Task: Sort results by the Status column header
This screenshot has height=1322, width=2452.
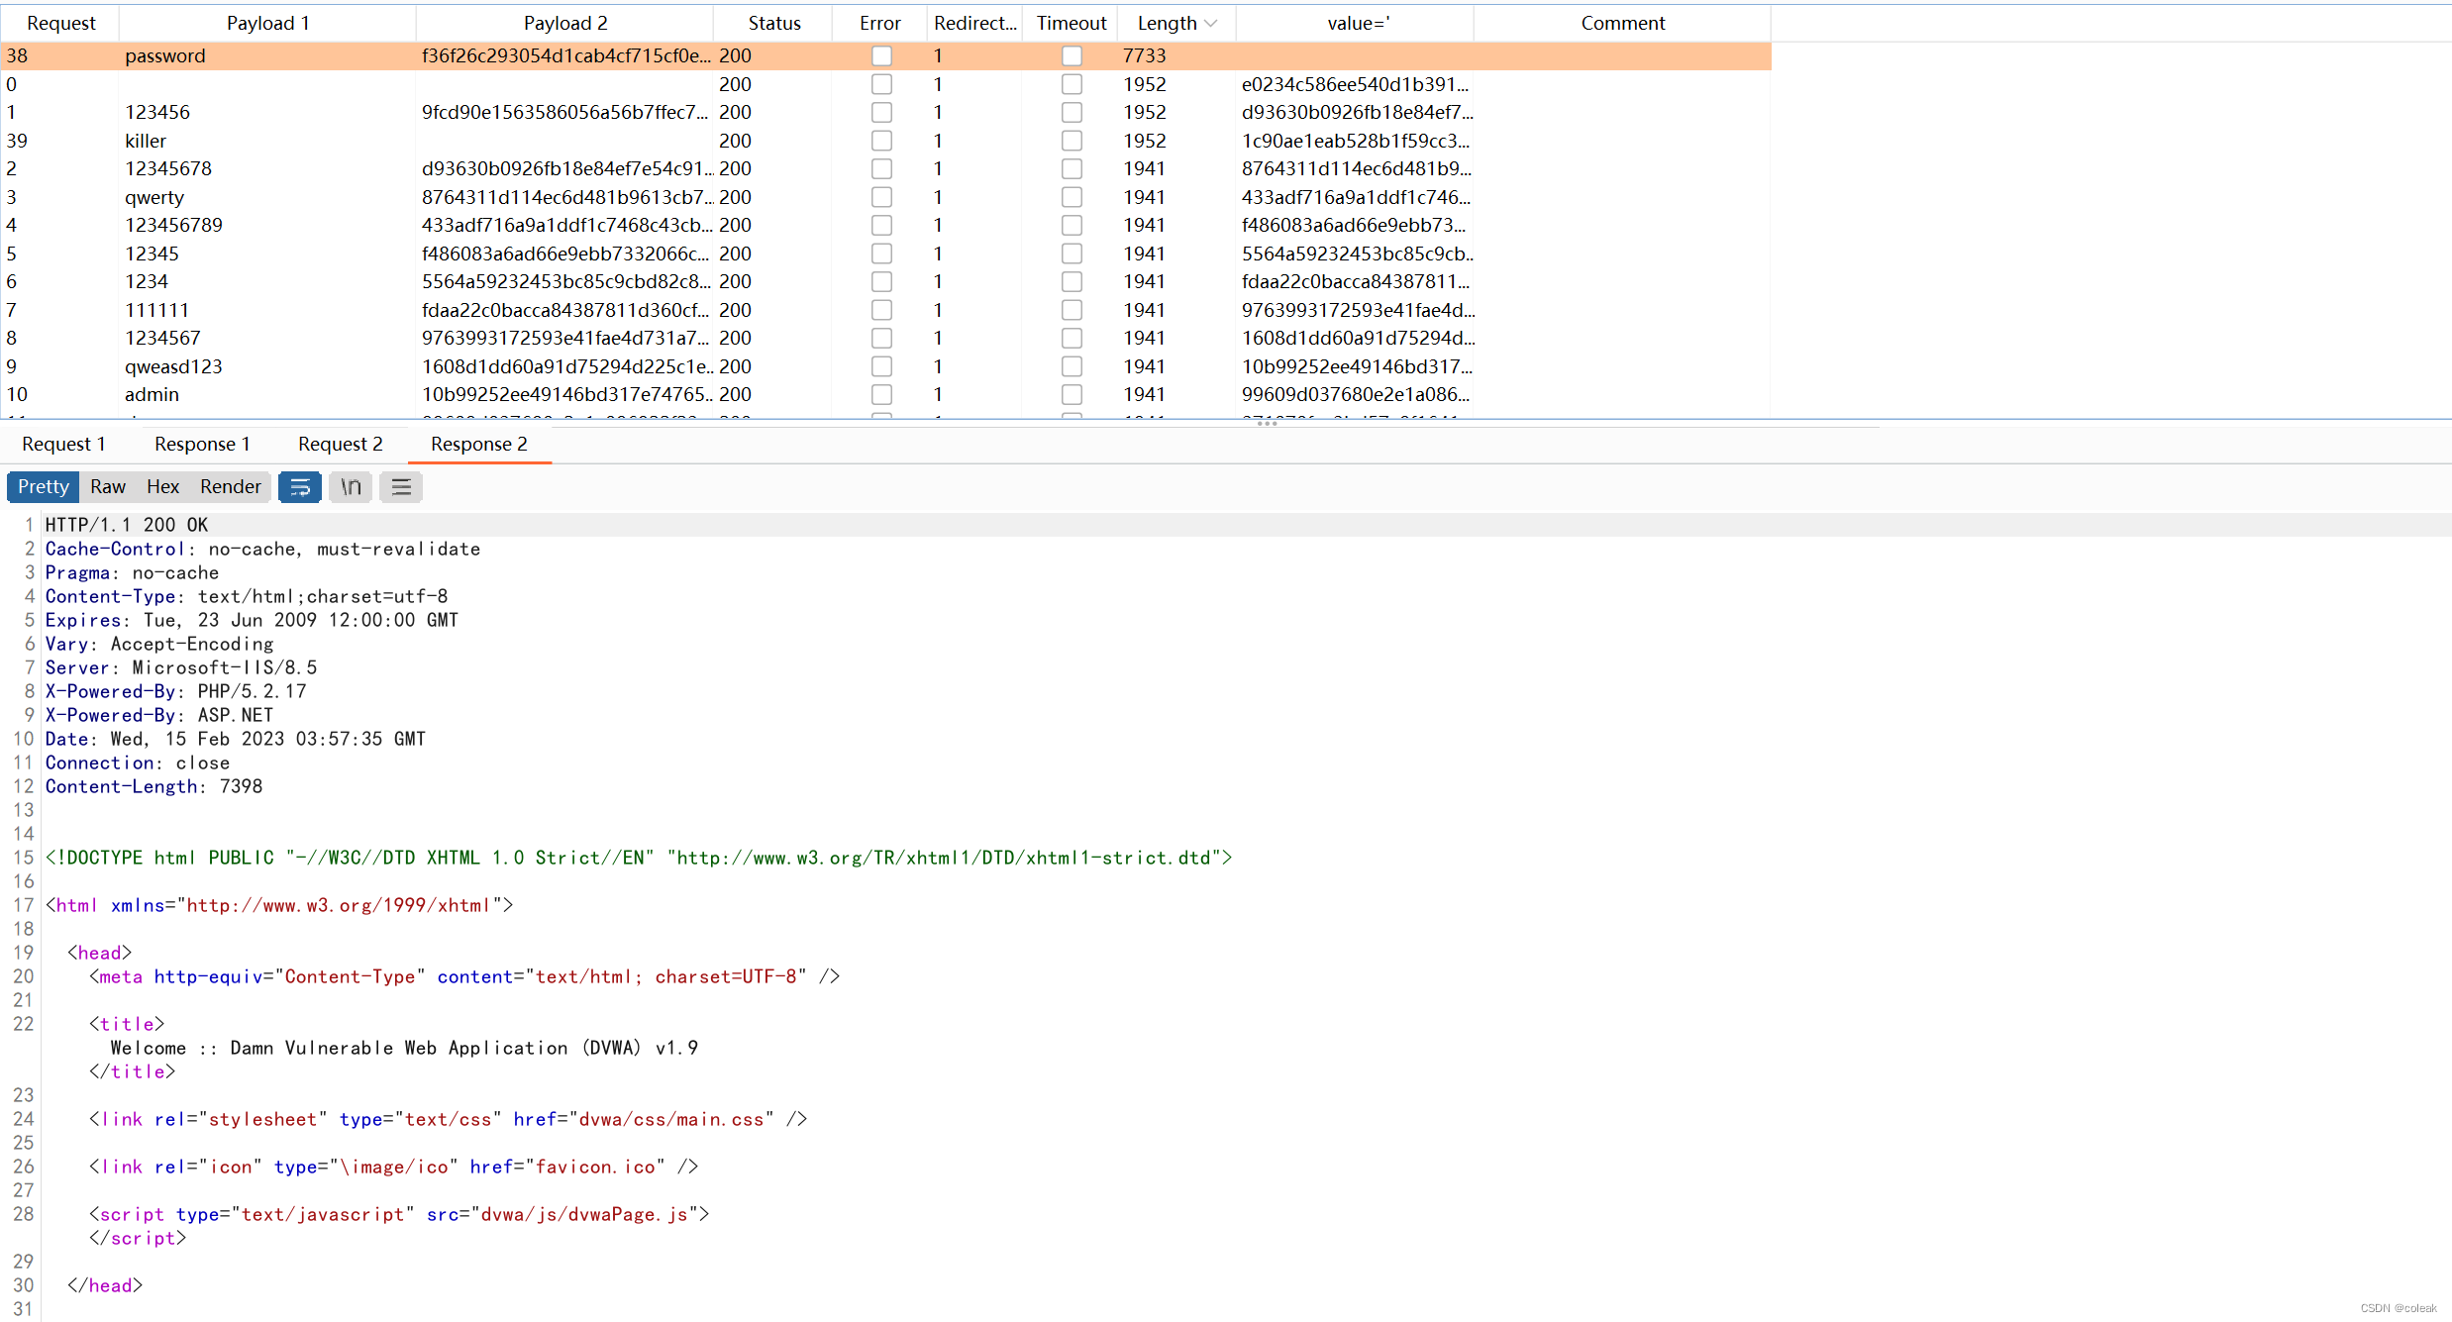Action: (773, 24)
